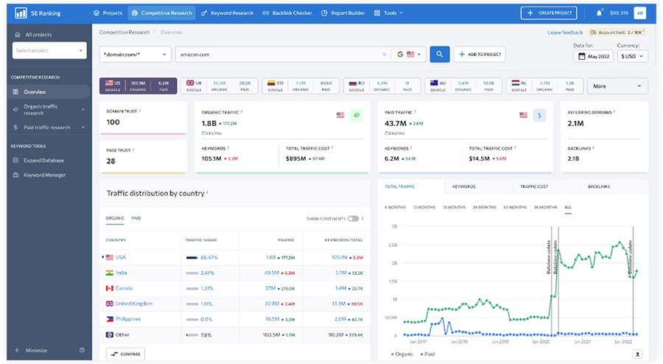Open Keyword Research in top navigation
663x364 pixels.
coord(227,13)
